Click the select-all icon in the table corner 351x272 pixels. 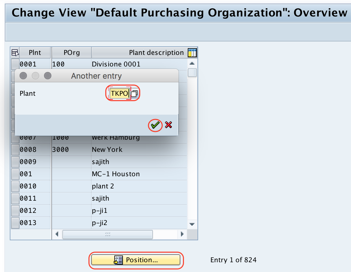click(14, 52)
